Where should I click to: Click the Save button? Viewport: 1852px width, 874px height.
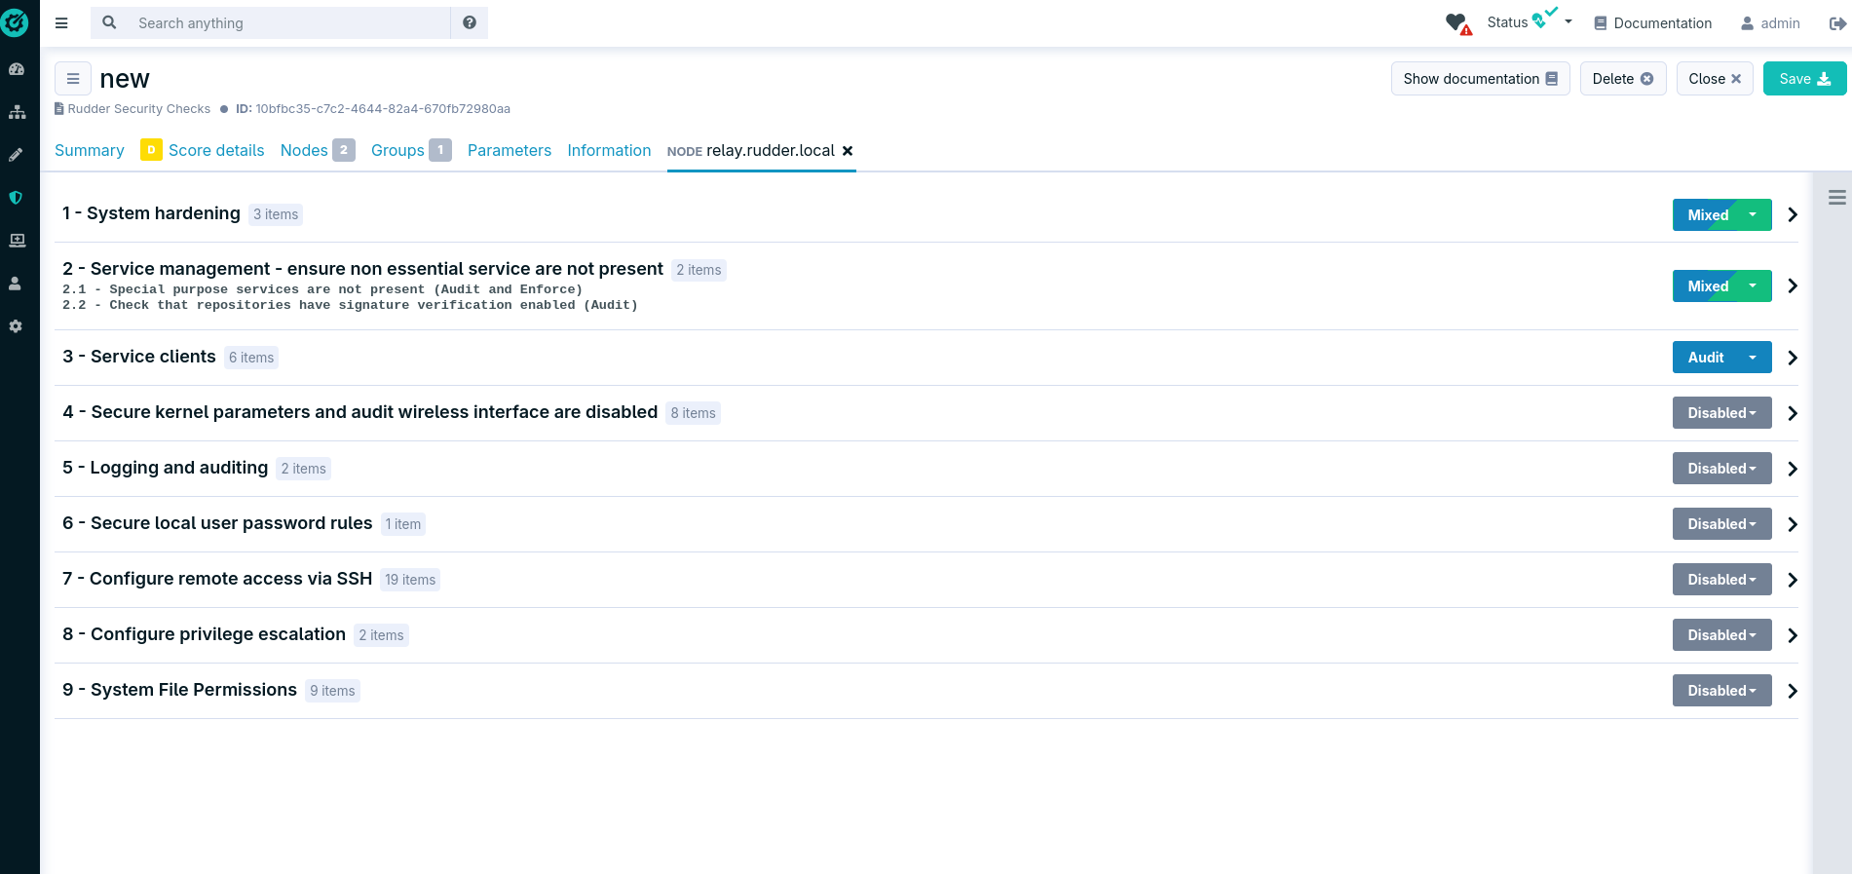(x=1803, y=79)
